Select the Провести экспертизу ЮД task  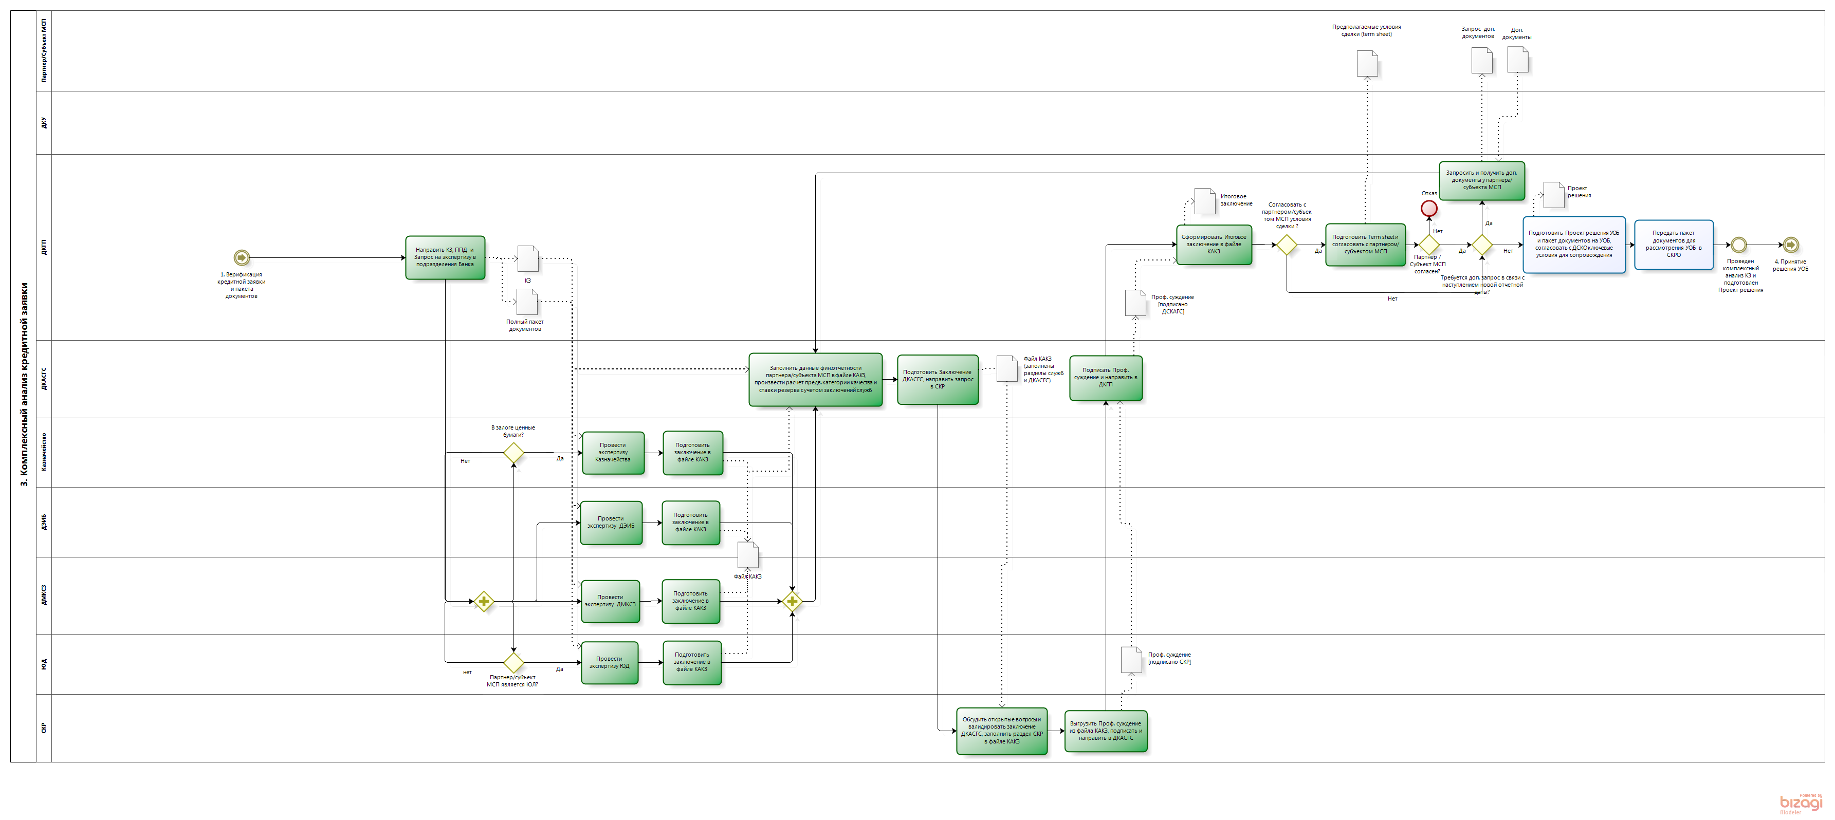pos(610,663)
